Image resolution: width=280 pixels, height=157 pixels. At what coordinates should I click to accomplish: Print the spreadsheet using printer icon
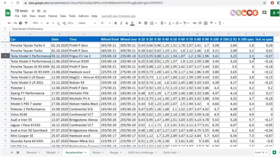coord(21,23)
